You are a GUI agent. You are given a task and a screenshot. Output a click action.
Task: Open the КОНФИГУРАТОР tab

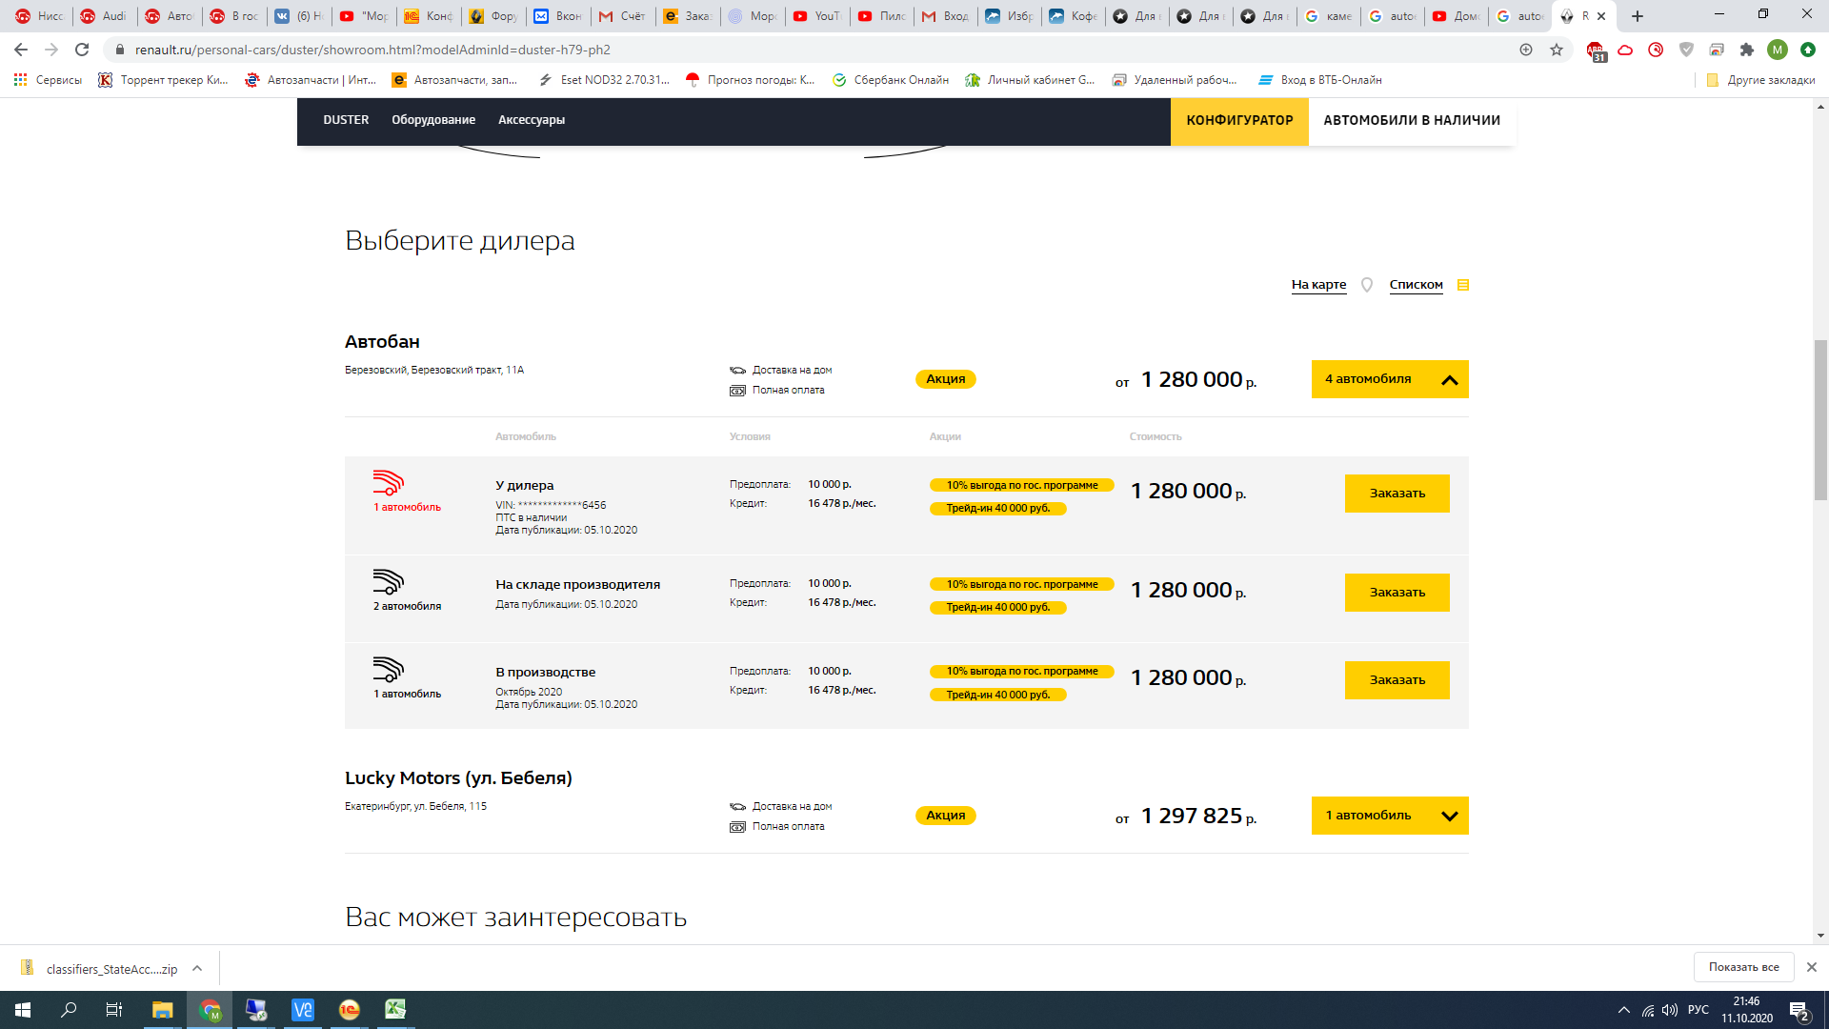point(1239,121)
